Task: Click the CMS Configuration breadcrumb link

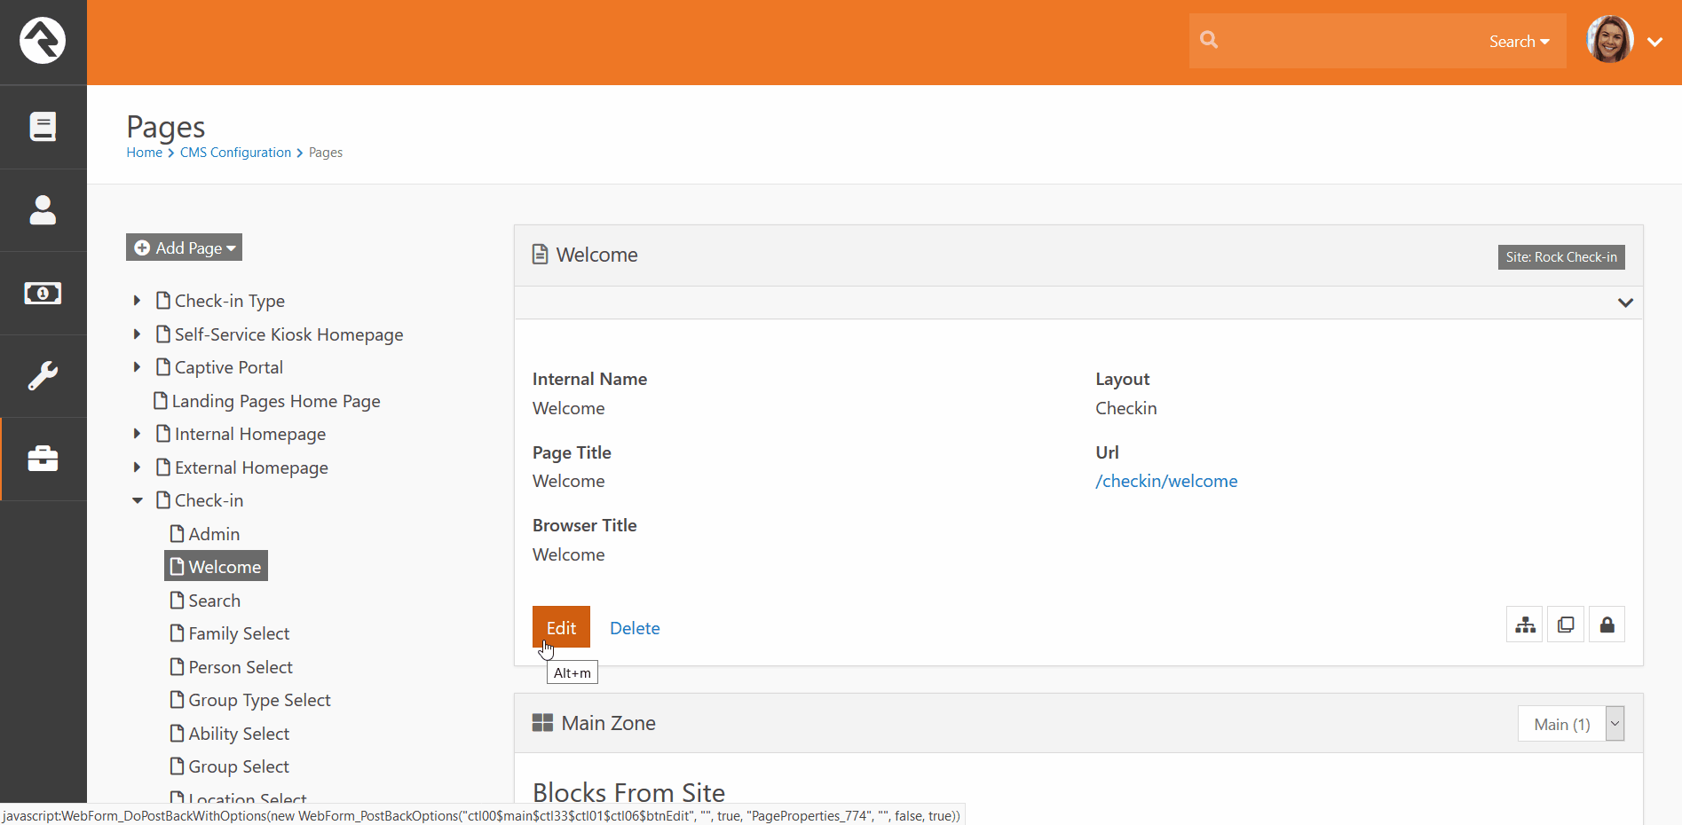Action: click(235, 153)
